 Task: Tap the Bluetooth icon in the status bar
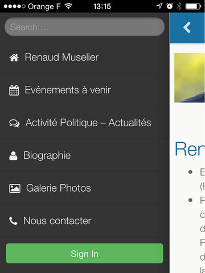(179, 6)
